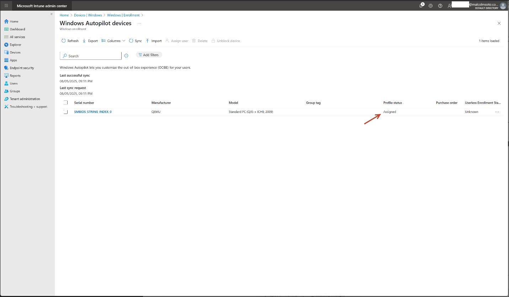Check the SMBIOS STRING INDEX 0 row
Image resolution: width=509 pixels, height=297 pixels.
65,112
